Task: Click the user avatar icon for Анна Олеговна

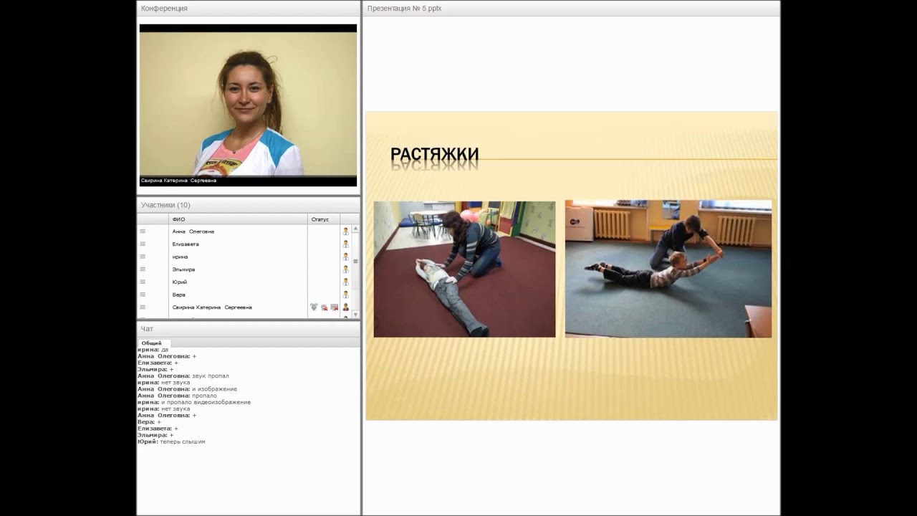Action: (x=345, y=231)
